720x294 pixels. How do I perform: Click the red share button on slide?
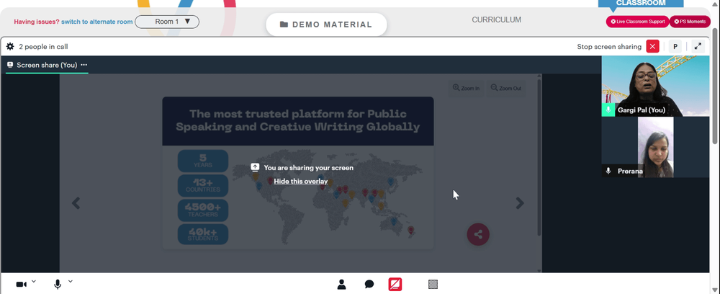[478, 234]
